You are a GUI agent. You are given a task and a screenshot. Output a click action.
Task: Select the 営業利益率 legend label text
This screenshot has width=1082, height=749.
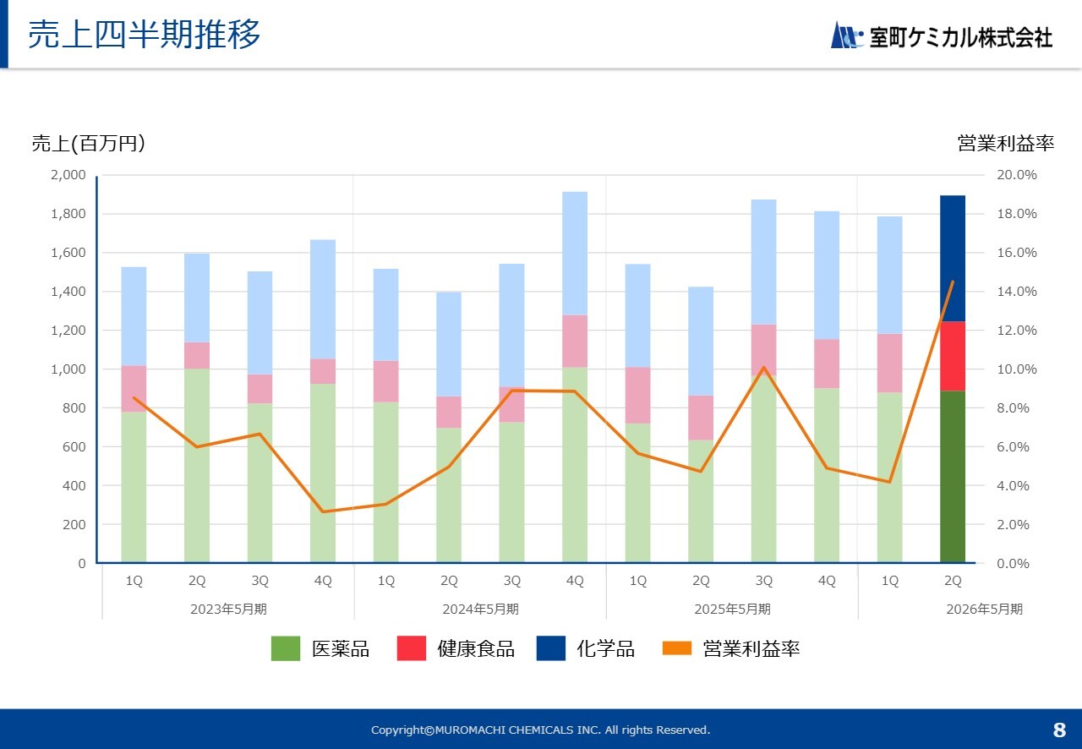coord(751,648)
